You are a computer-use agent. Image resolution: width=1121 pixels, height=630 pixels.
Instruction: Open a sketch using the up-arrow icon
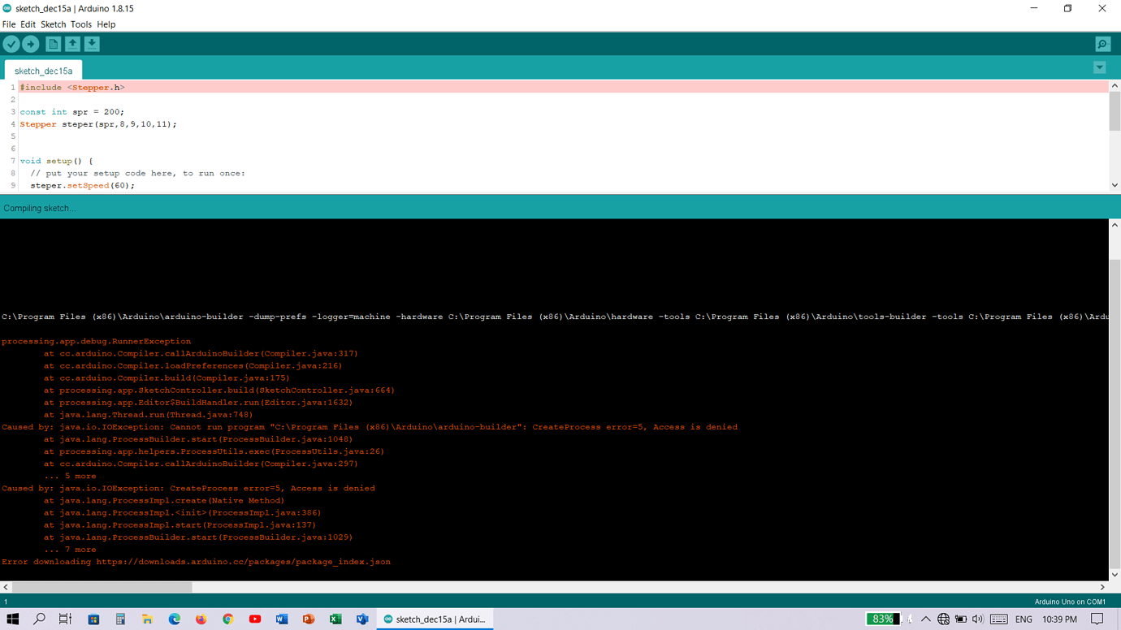tap(72, 44)
